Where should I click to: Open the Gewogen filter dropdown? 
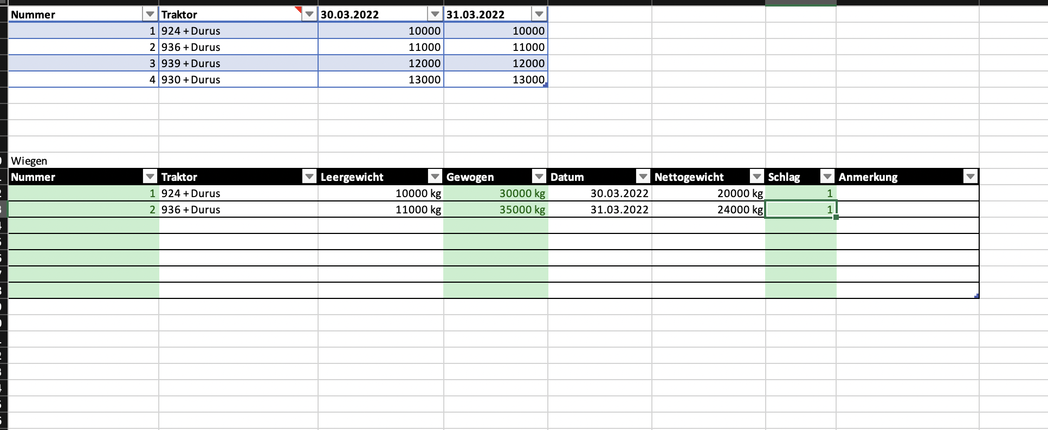point(539,177)
